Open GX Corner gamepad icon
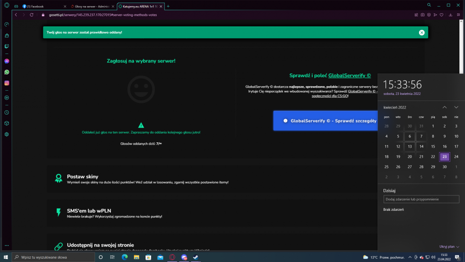Image resolution: width=465 pixels, height=262 pixels. click(16, 6)
